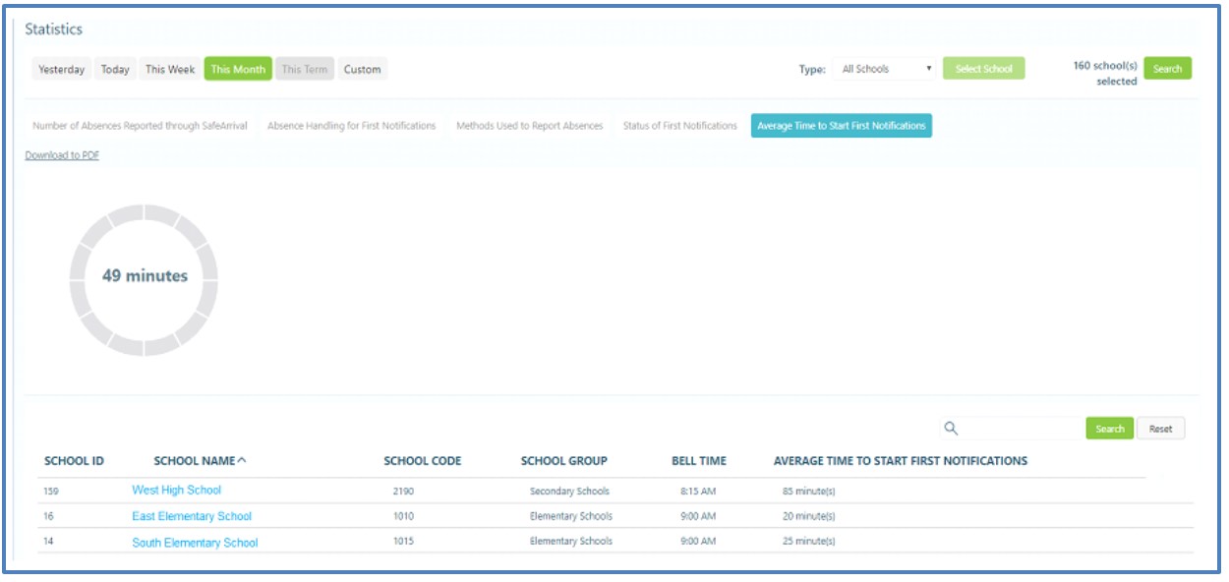This screenshot has height=582, width=1229.
Task: Choose the Custom date range
Action: pos(362,70)
